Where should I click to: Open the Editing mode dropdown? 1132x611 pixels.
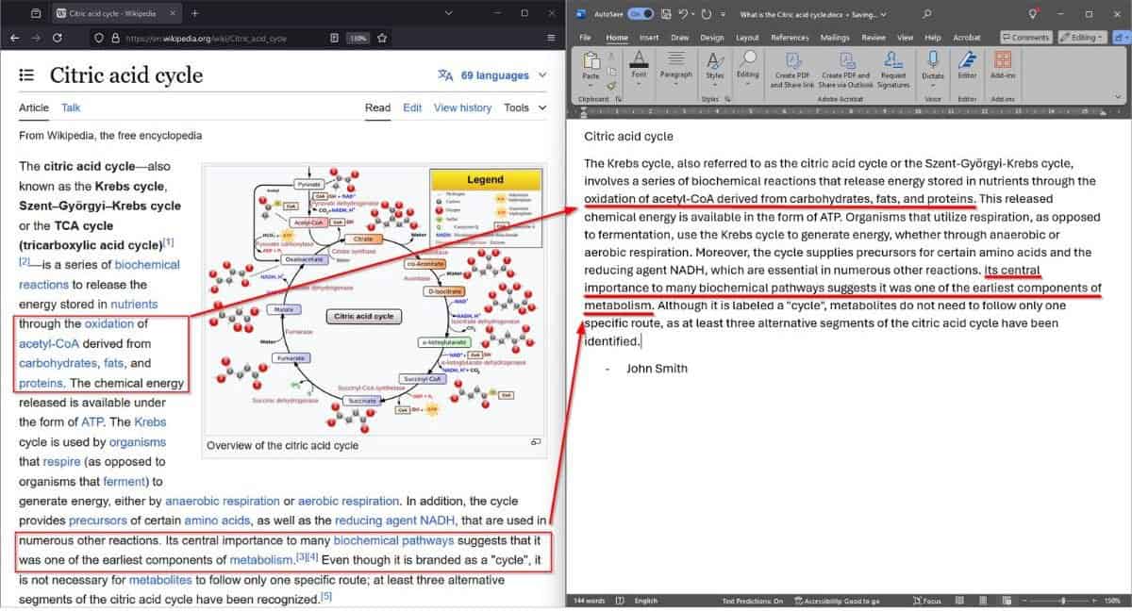(1083, 38)
